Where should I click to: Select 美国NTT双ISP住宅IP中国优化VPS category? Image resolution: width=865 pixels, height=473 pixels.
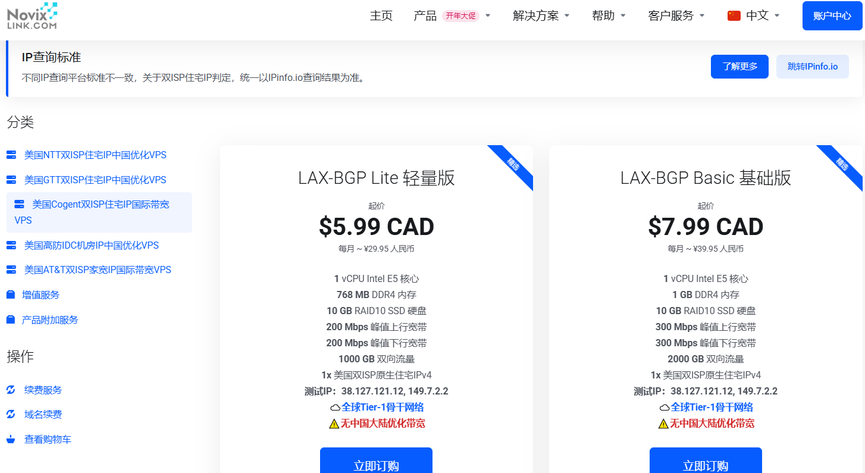[95, 155]
